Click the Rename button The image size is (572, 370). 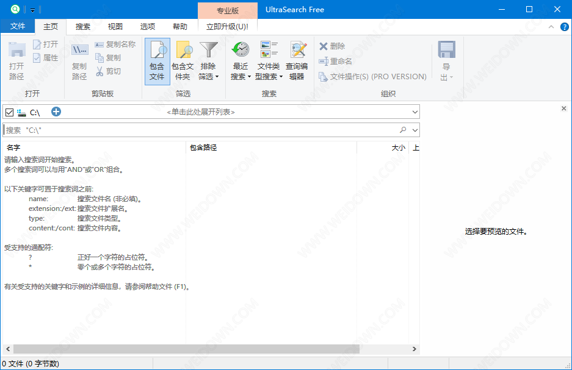point(335,61)
